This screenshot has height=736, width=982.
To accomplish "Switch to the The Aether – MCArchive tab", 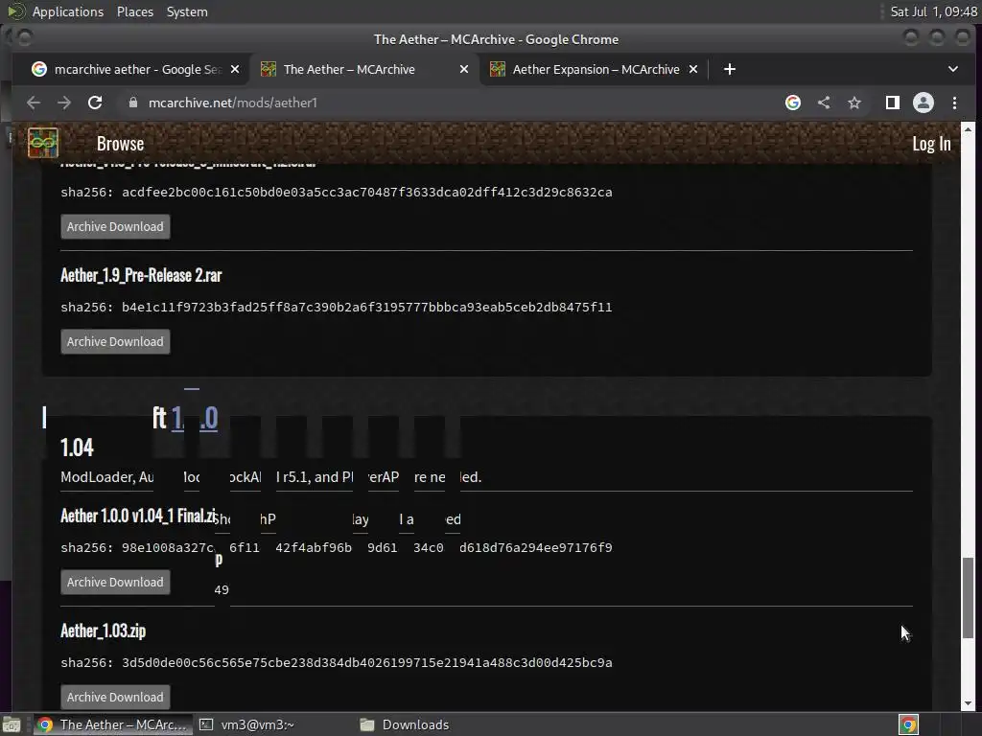I will pyautogui.click(x=364, y=69).
